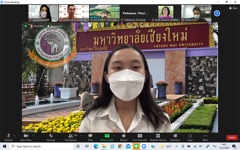The width and height of the screenshot is (240, 150).
Task: Open the Participants panel
Action: point(71,137)
